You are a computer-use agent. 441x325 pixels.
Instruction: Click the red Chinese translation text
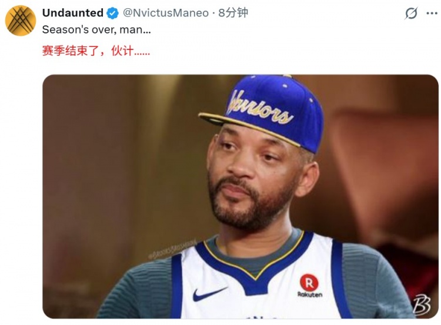96,51
